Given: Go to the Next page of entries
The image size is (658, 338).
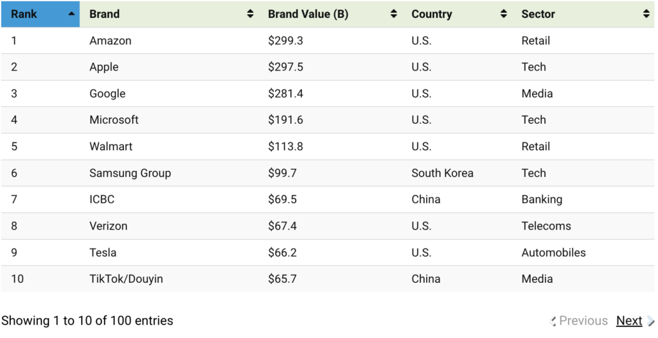Looking at the screenshot, I should (x=629, y=321).
